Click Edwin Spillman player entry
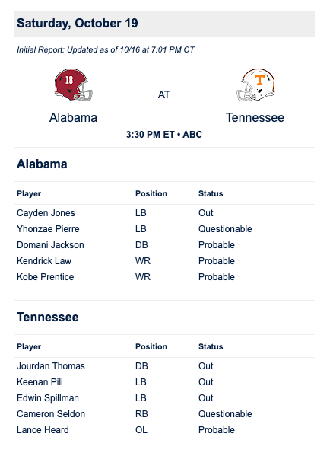This screenshot has height=450, width=330. click(48, 398)
